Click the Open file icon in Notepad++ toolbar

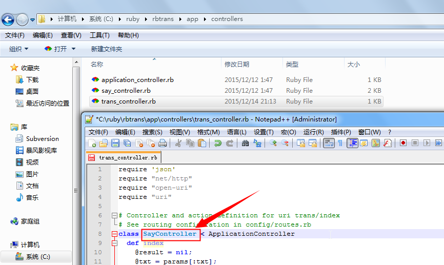(104, 143)
